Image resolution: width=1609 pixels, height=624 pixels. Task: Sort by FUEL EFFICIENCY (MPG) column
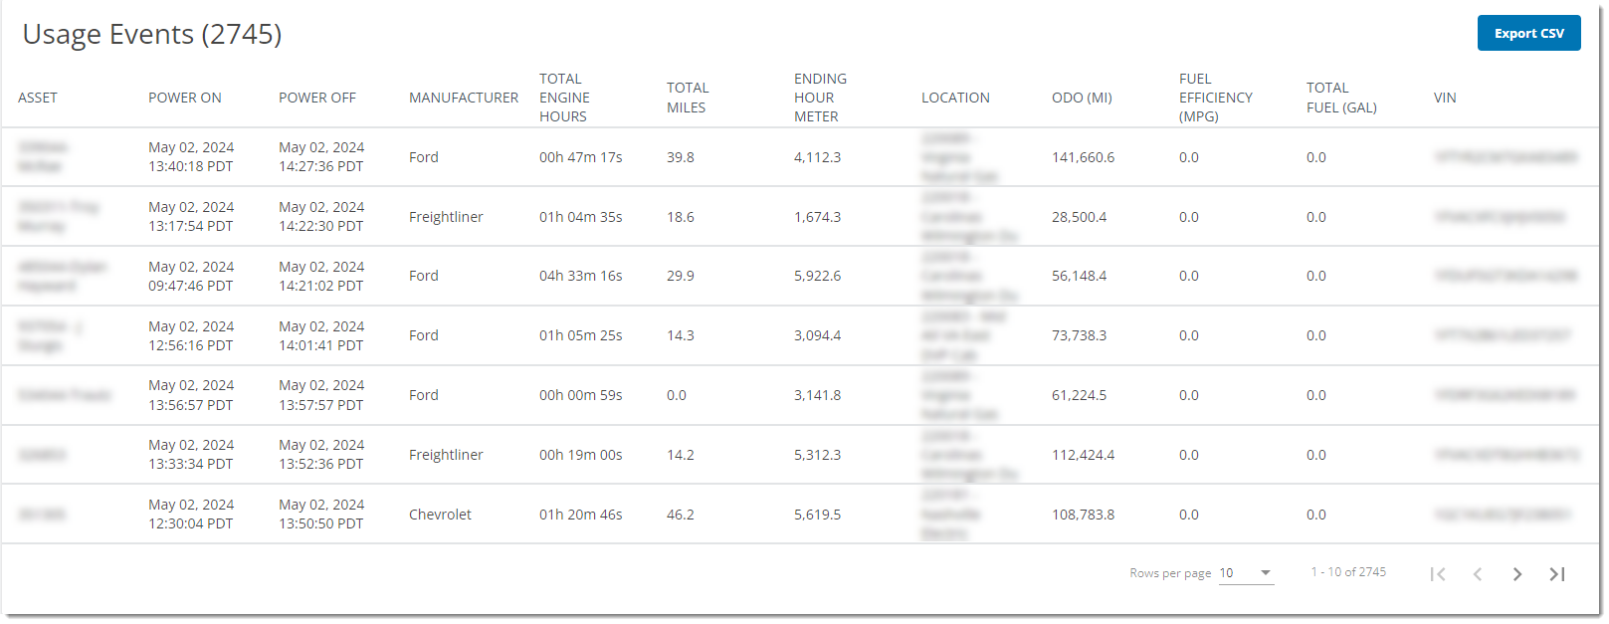point(1216,98)
